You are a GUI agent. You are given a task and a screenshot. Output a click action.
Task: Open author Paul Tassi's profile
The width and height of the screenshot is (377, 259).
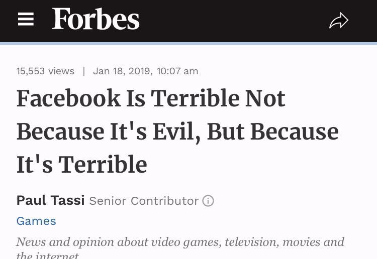50,200
